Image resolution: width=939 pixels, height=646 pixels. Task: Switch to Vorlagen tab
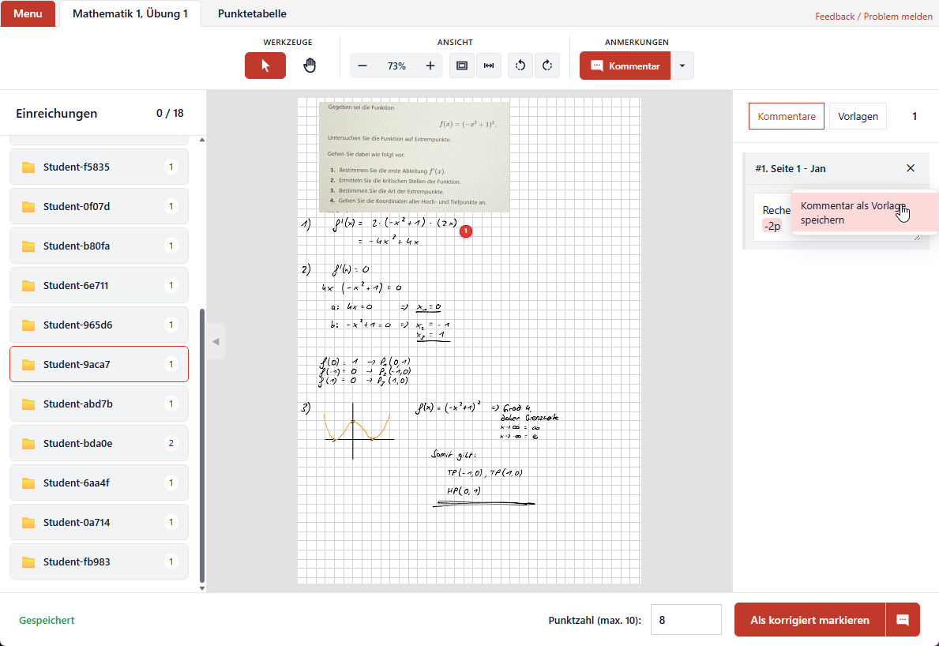(858, 116)
